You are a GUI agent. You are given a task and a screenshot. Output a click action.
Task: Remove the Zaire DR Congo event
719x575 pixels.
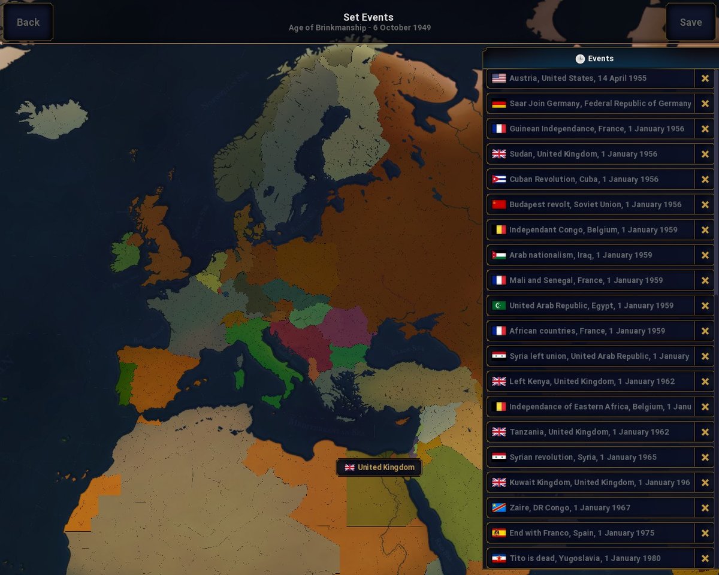click(705, 508)
